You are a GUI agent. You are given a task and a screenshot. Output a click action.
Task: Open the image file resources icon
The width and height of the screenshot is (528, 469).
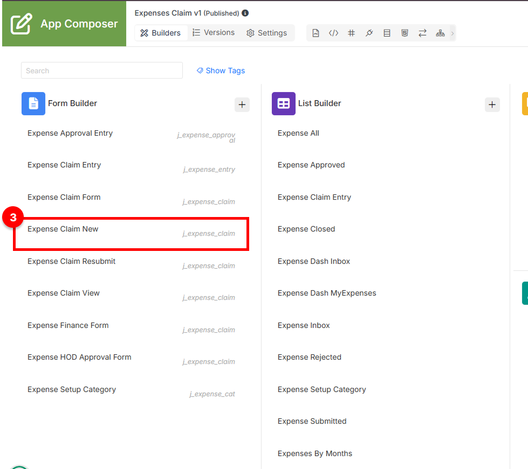click(316, 33)
